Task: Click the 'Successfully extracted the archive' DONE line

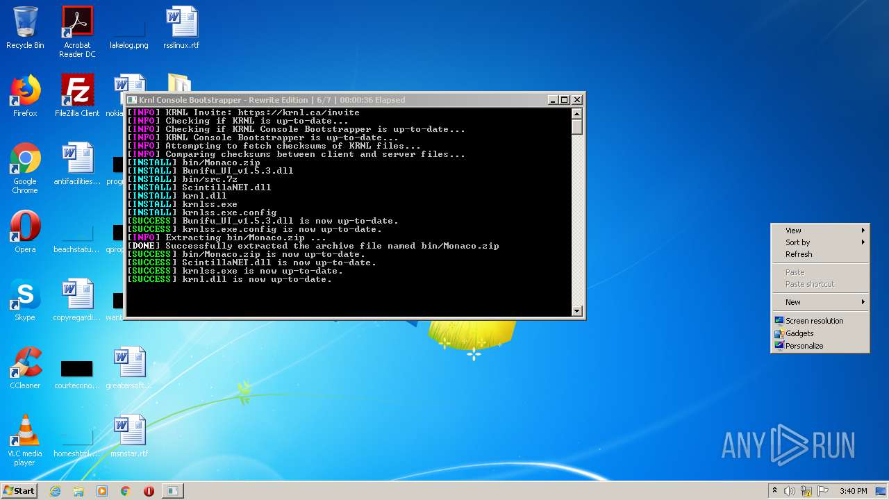Action: coord(313,246)
